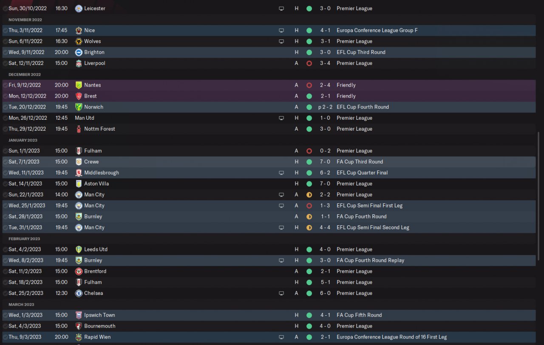Click TV icon on Middlesbrough fixture row

pyautogui.click(x=281, y=173)
